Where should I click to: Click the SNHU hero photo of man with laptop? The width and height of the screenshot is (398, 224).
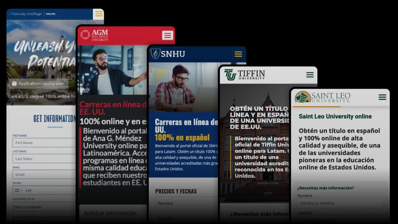pyautogui.click(x=183, y=87)
